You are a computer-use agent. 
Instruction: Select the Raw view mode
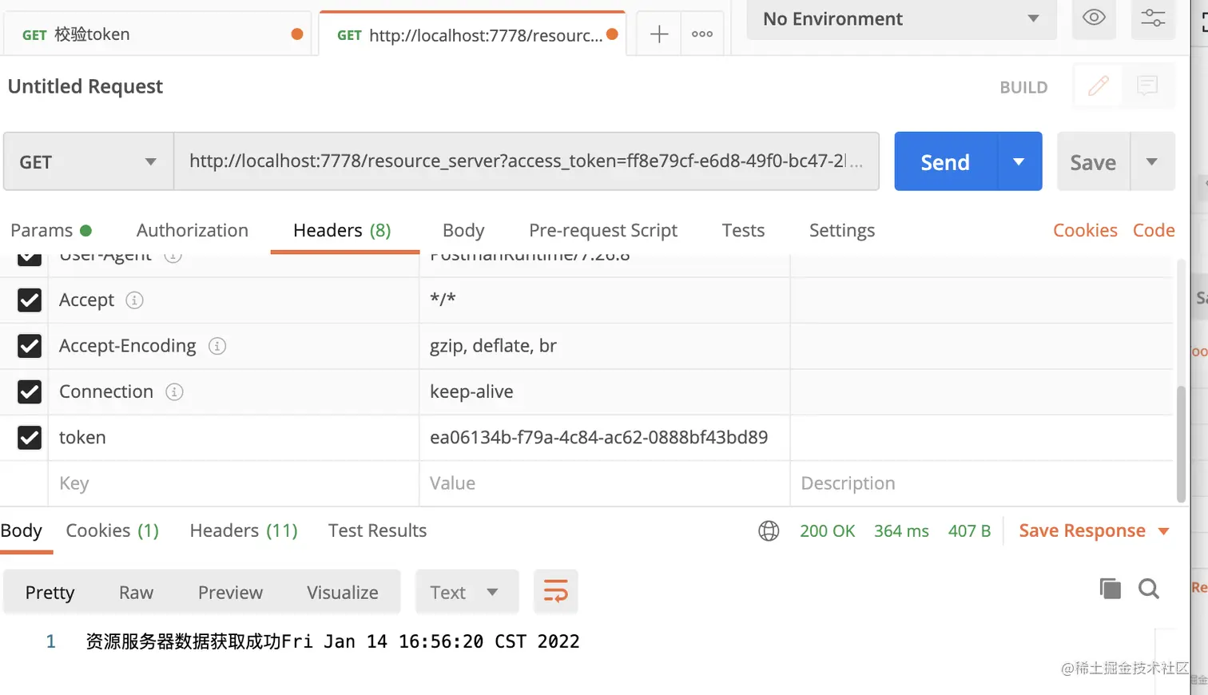pos(136,592)
